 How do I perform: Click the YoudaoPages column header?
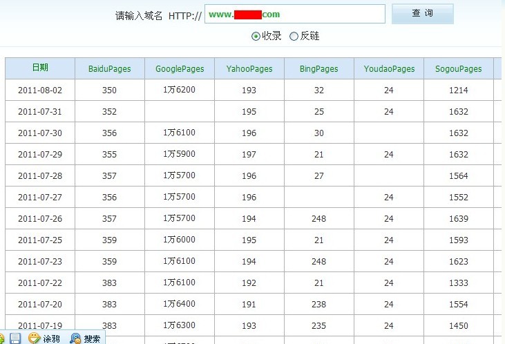[389, 69]
